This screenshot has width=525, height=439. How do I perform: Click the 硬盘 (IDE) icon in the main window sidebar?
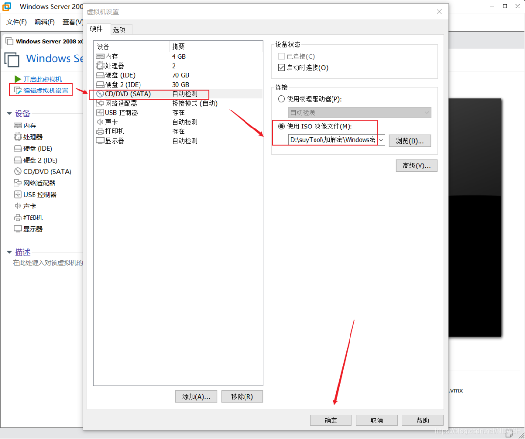click(x=18, y=148)
